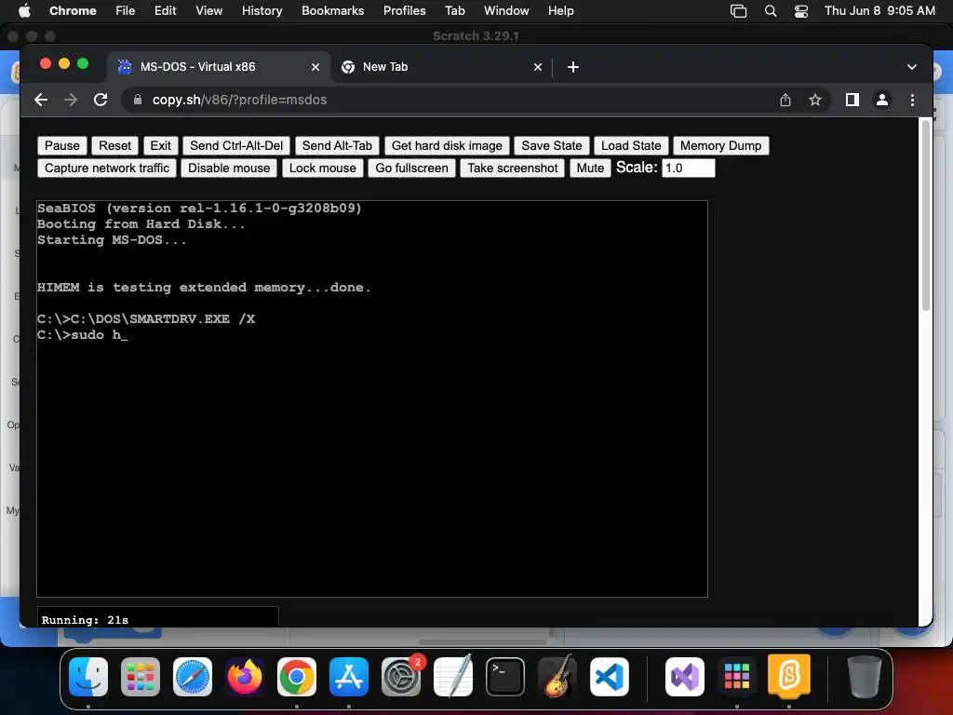Expand the tab search chevron

pos(912,67)
